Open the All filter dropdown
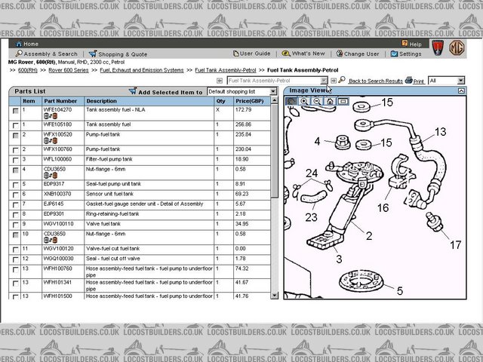 click(x=460, y=81)
